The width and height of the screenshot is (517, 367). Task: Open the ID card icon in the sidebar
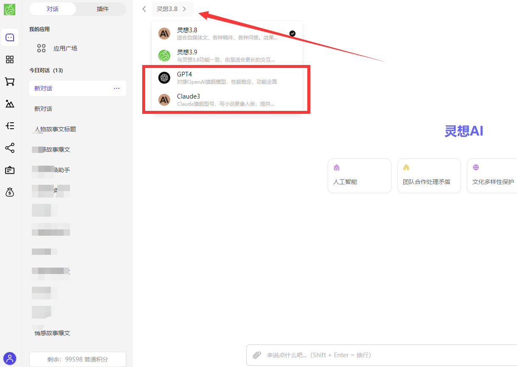(10, 170)
